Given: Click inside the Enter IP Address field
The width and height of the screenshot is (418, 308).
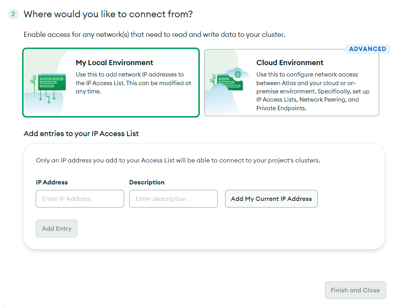Looking at the screenshot, I should [x=80, y=199].
